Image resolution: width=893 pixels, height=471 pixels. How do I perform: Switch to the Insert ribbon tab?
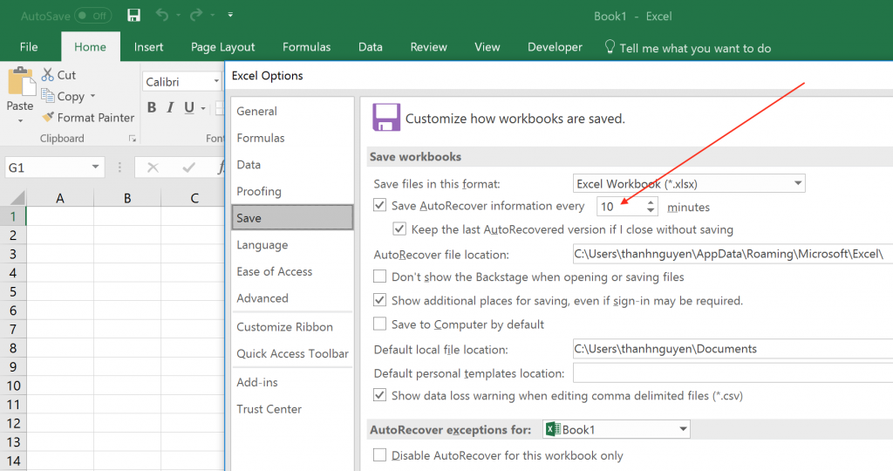[148, 47]
